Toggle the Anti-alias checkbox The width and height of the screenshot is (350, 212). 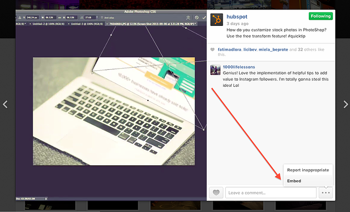coord(102,18)
